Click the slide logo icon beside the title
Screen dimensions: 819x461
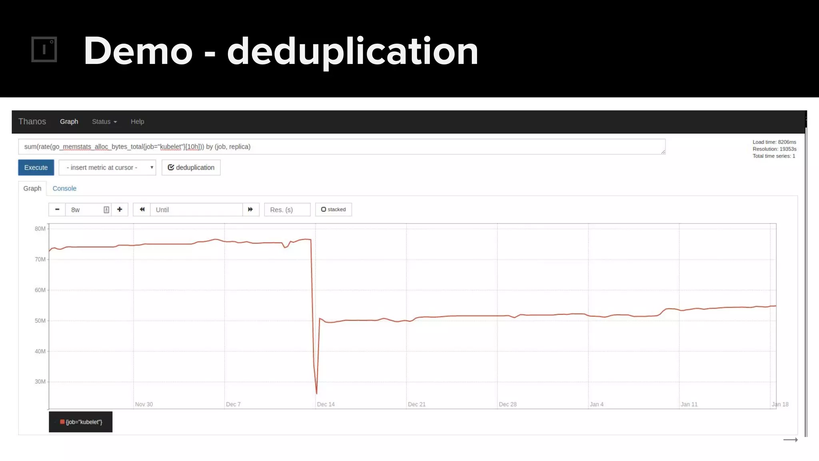coord(44,50)
